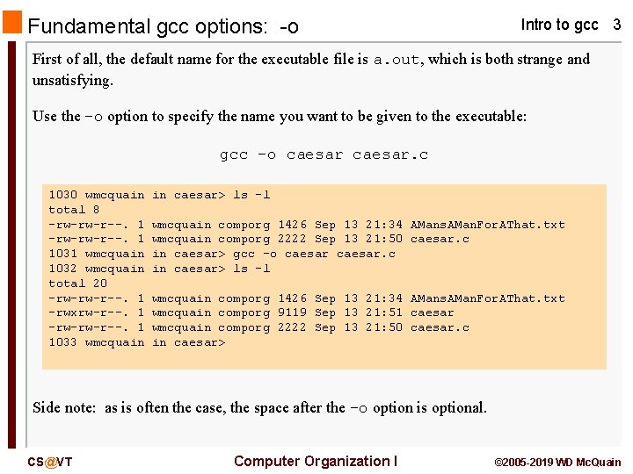
Task: Click the 'Intro to gcc' header label
Action: [x=559, y=25]
